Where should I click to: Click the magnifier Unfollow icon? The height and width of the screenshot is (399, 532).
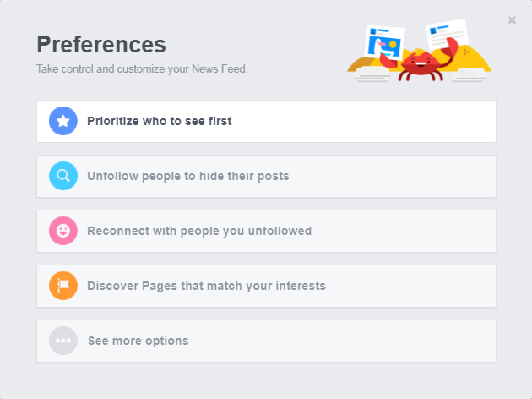pyautogui.click(x=63, y=176)
